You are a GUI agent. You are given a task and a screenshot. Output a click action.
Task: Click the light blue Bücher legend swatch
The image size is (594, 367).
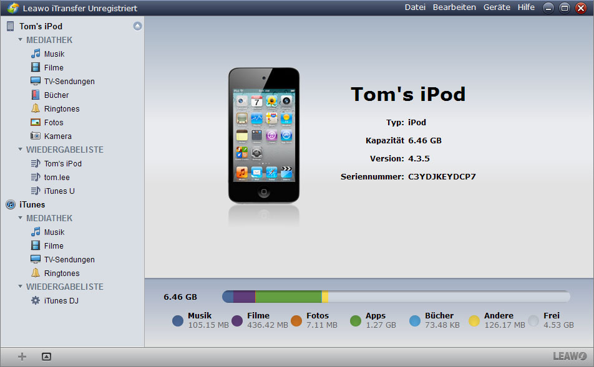pos(415,321)
